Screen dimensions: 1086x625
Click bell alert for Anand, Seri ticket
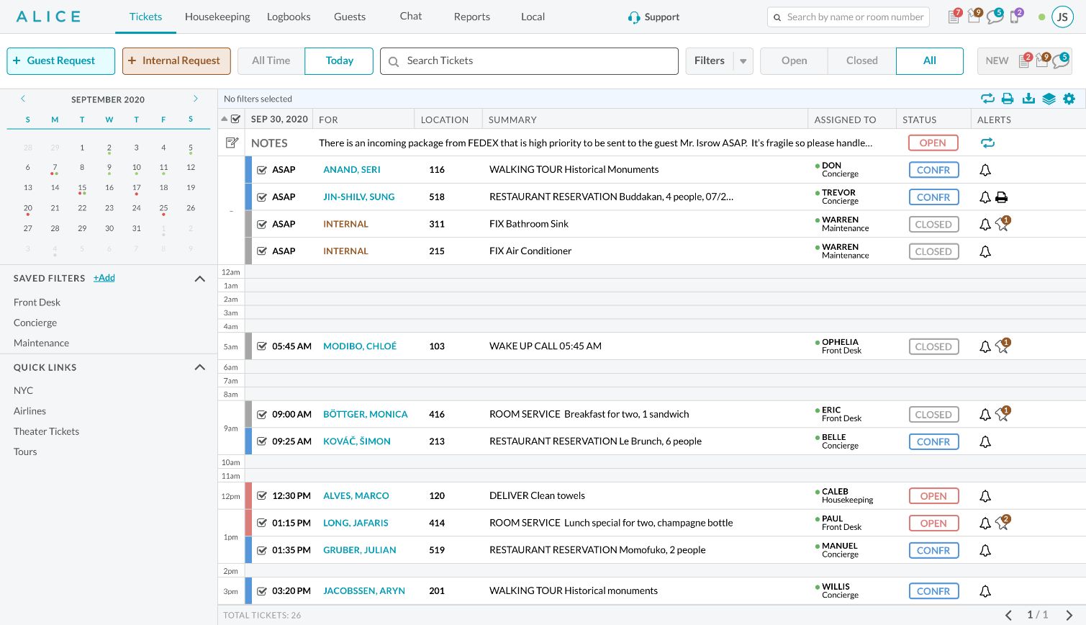click(x=985, y=170)
